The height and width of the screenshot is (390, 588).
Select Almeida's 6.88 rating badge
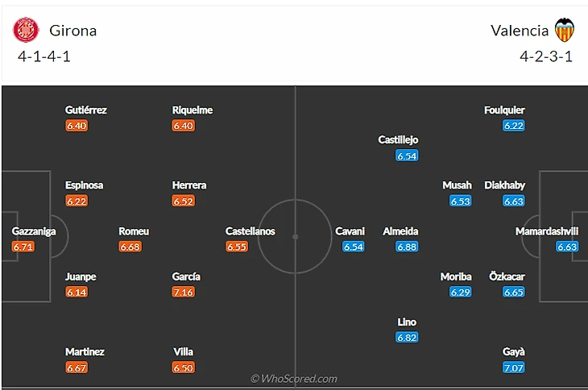(407, 247)
